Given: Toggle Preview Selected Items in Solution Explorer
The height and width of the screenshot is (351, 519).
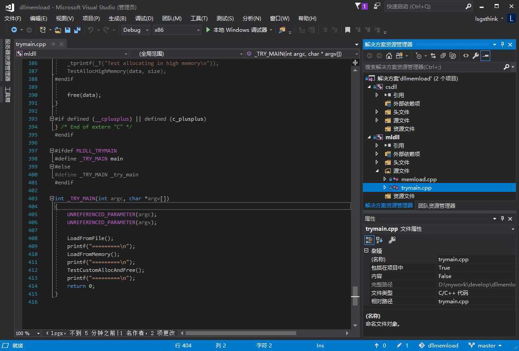Looking at the screenshot, I should tap(485, 56).
